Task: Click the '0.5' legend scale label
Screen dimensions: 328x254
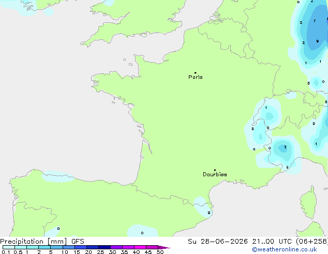Action: (18, 252)
